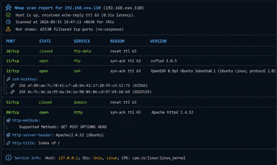This screenshot has width=277, height=165.
Task: Click the http-title script label
Action: click(x=24, y=143)
